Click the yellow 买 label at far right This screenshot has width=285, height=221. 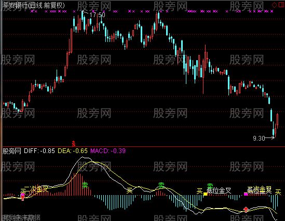[278, 192]
